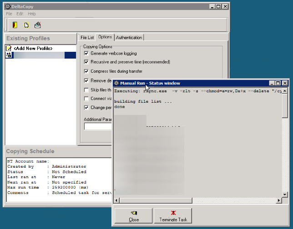Click the 'building file list ...' log line

click(x=143, y=101)
